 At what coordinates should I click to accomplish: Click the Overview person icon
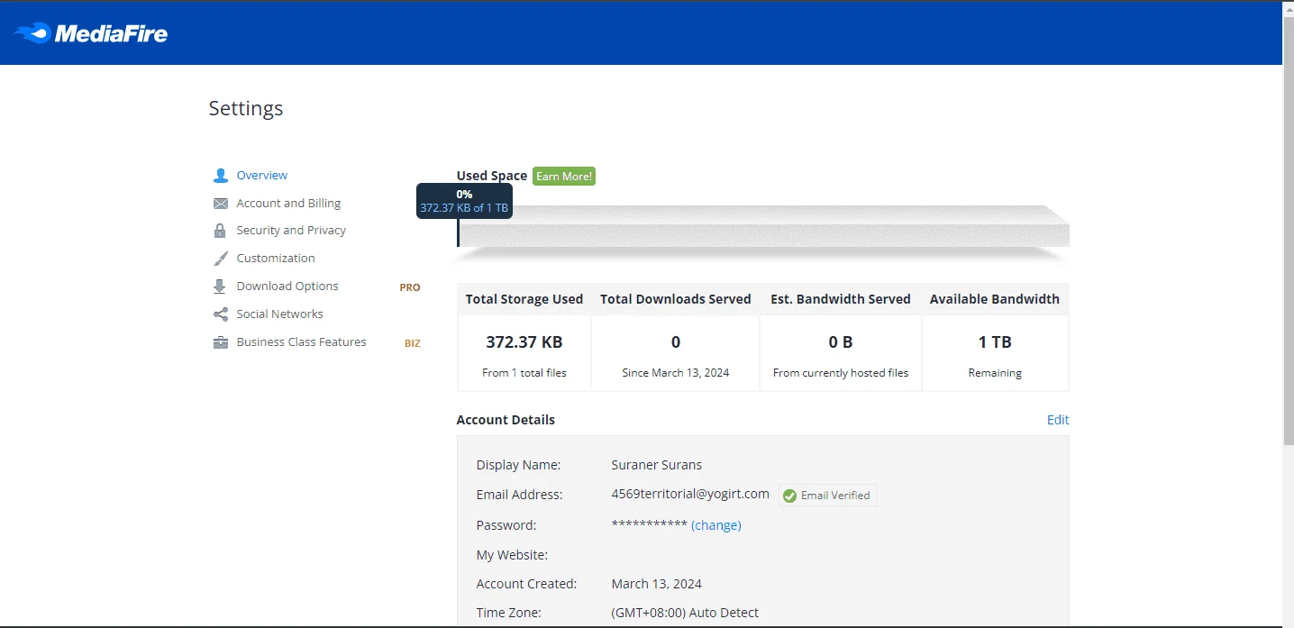point(220,176)
